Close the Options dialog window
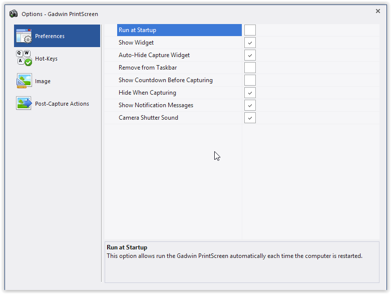The width and height of the screenshot is (391, 294). click(x=378, y=11)
